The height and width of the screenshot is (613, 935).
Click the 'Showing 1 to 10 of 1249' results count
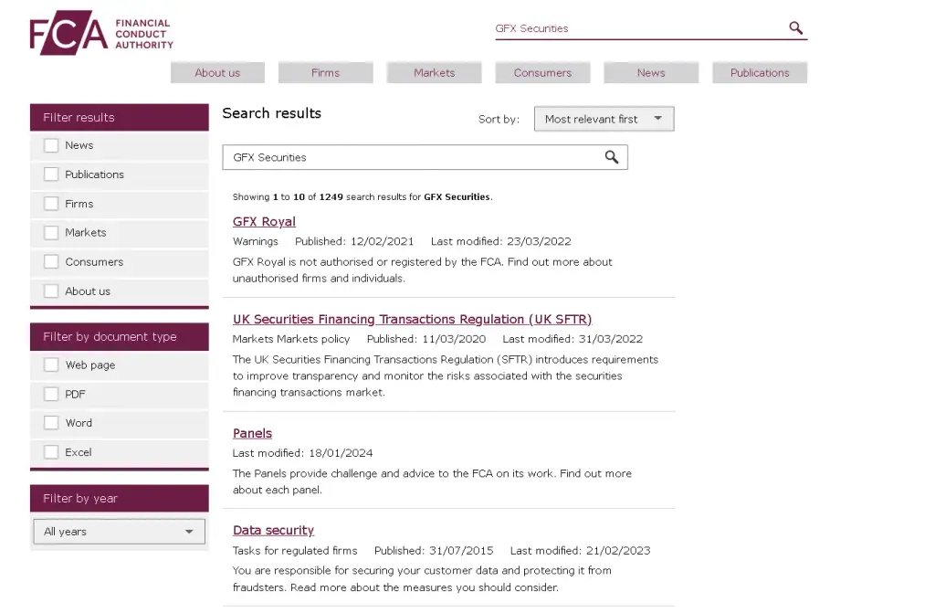pos(362,197)
